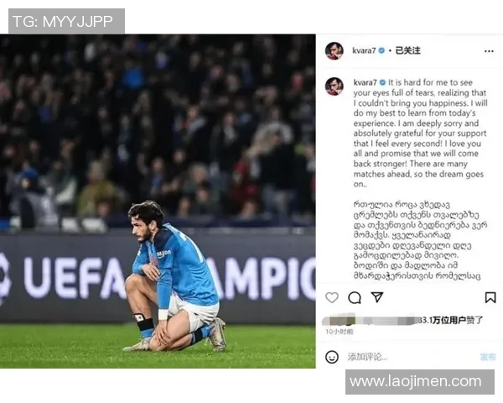This screenshot has width=503, height=403.
Task: Open emoji picker smiley icon
Action: coord(332,357)
